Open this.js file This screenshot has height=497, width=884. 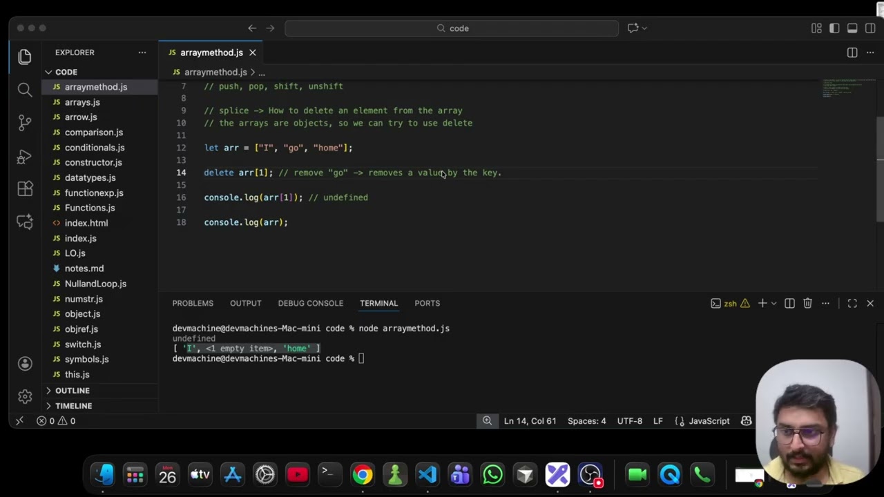(x=77, y=375)
